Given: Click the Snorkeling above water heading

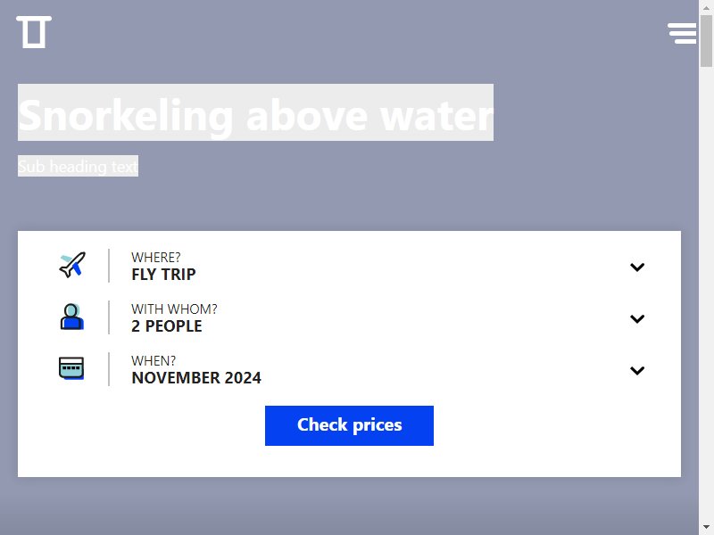Looking at the screenshot, I should point(255,113).
